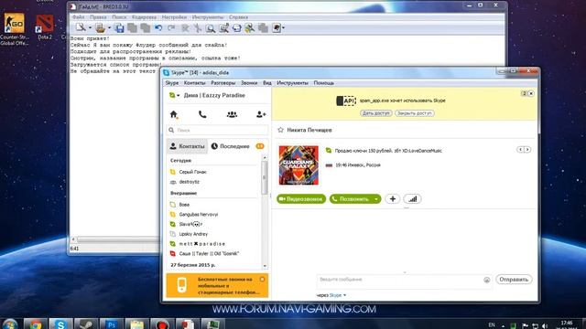Open the Справка menu in Bred window
The height and width of the screenshot is (329, 586).
coord(238,17)
